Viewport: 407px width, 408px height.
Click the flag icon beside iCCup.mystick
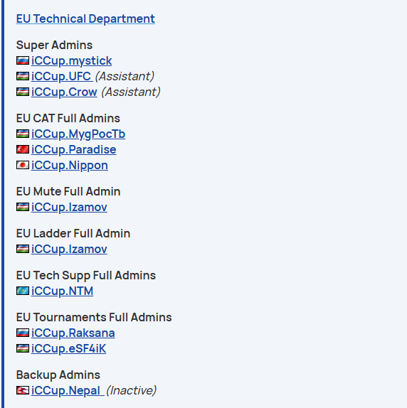(x=23, y=60)
